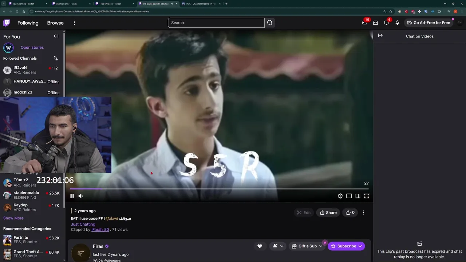Screen dimensions: 466x262
Task: Open the Kaydop channel
Action: [31, 207]
